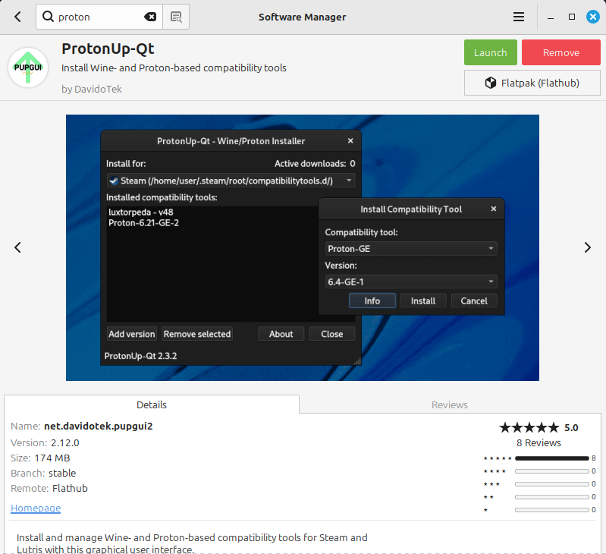Image resolution: width=606 pixels, height=554 pixels.
Task: Click the net.davidotek.pupgui2 name value
Action: [98, 426]
